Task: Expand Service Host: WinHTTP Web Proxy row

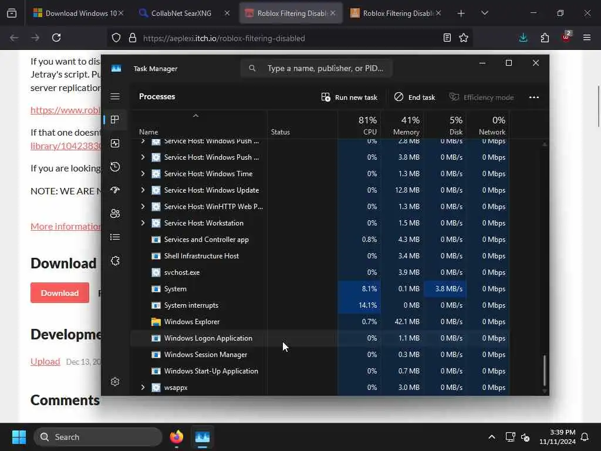Action: (x=143, y=207)
